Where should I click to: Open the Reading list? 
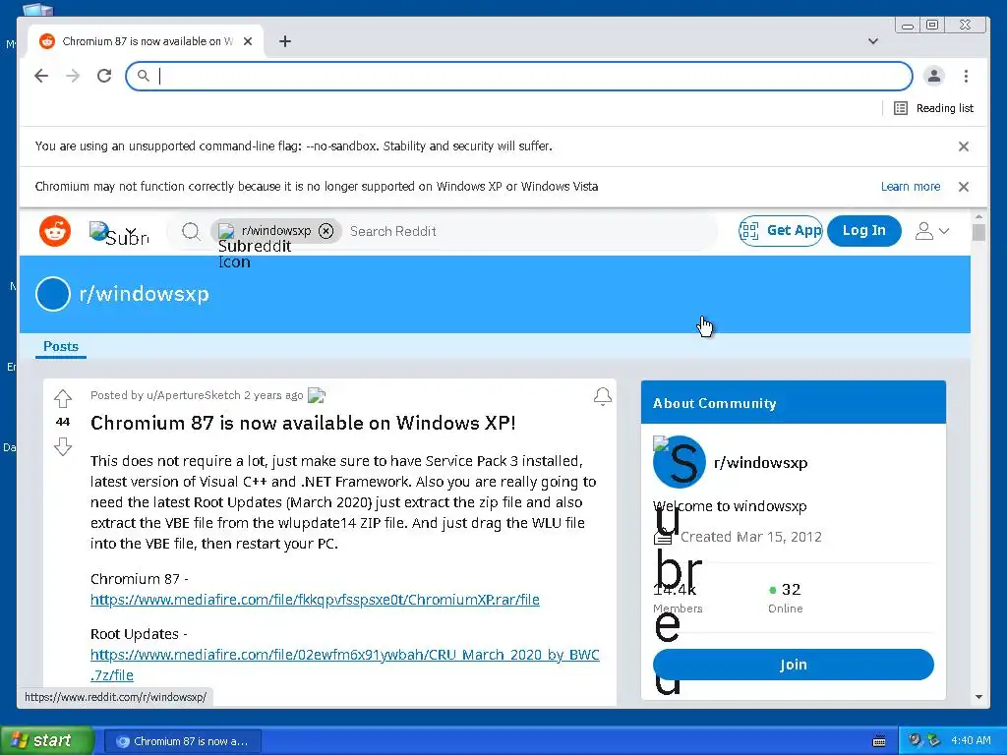[x=934, y=108]
